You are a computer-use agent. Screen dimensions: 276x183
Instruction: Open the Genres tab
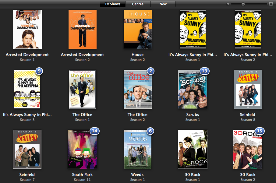click(138, 4)
